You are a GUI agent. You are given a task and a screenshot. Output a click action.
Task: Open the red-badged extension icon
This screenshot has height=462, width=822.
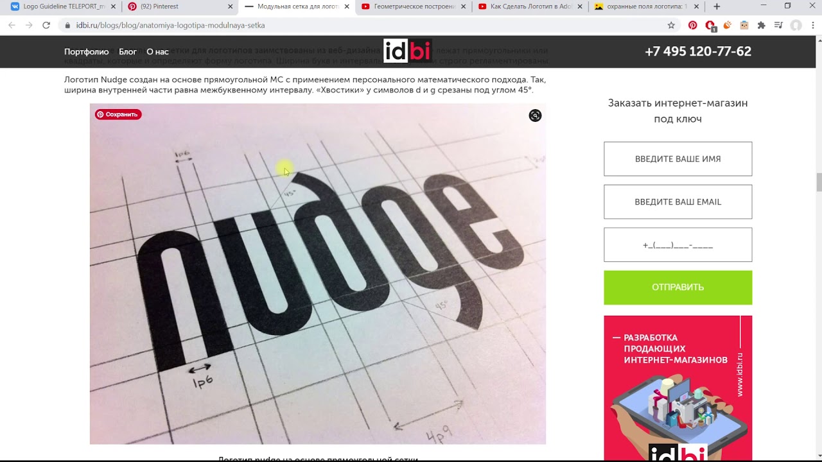click(710, 26)
